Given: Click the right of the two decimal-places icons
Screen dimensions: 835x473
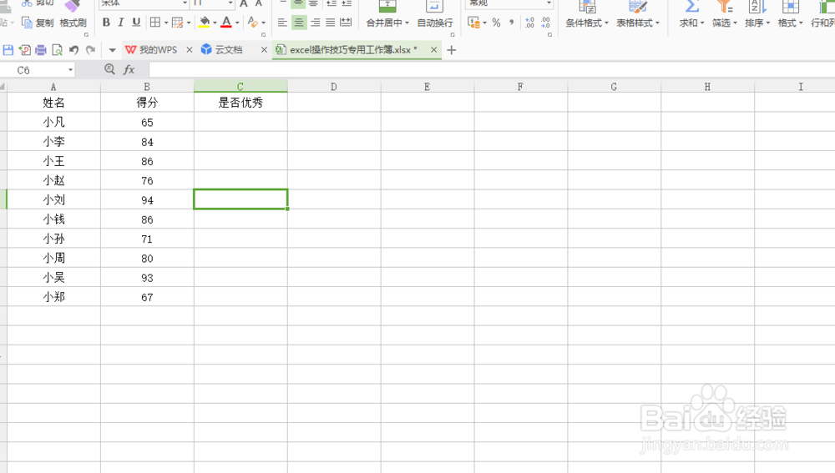Looking at the screenshot, I should click(x=546, y=23).
